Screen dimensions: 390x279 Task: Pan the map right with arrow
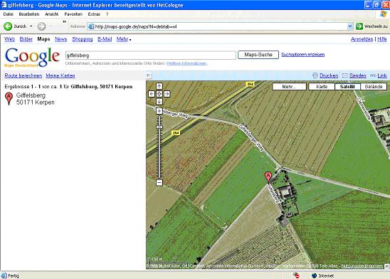click(x=167, y=94)
